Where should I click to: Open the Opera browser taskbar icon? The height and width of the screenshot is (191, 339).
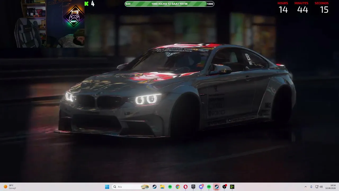pyautogui.click(x=185, y=187)
